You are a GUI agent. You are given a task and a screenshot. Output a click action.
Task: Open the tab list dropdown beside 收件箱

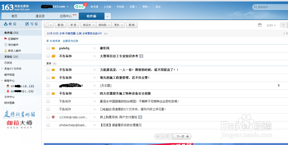[107, 16]
